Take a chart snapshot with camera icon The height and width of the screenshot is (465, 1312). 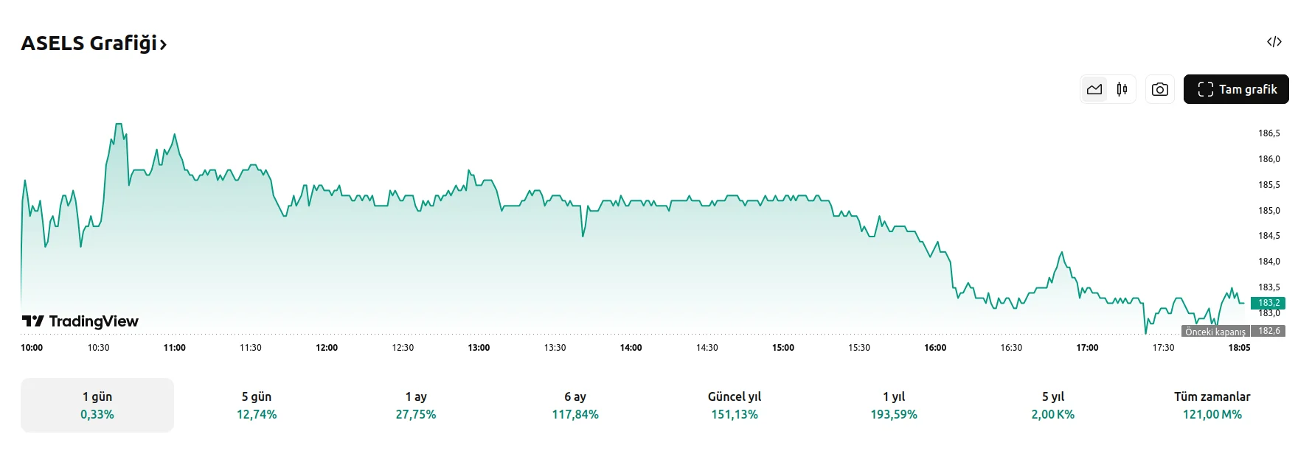(1160, 89)
